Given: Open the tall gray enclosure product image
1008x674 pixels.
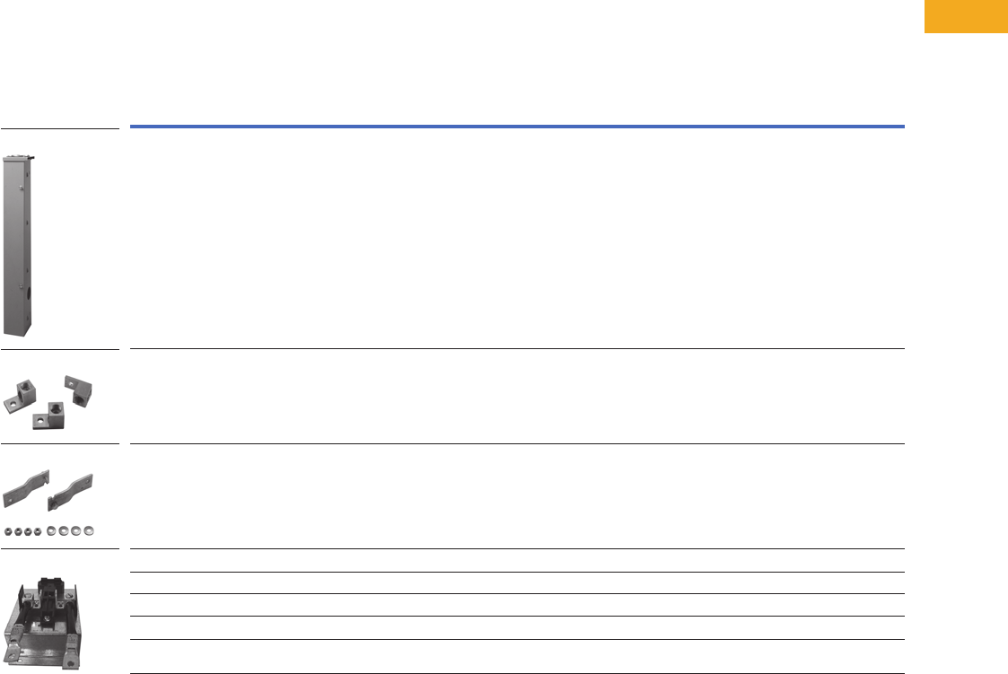Looking at the screenshot, I should point(21,244).
